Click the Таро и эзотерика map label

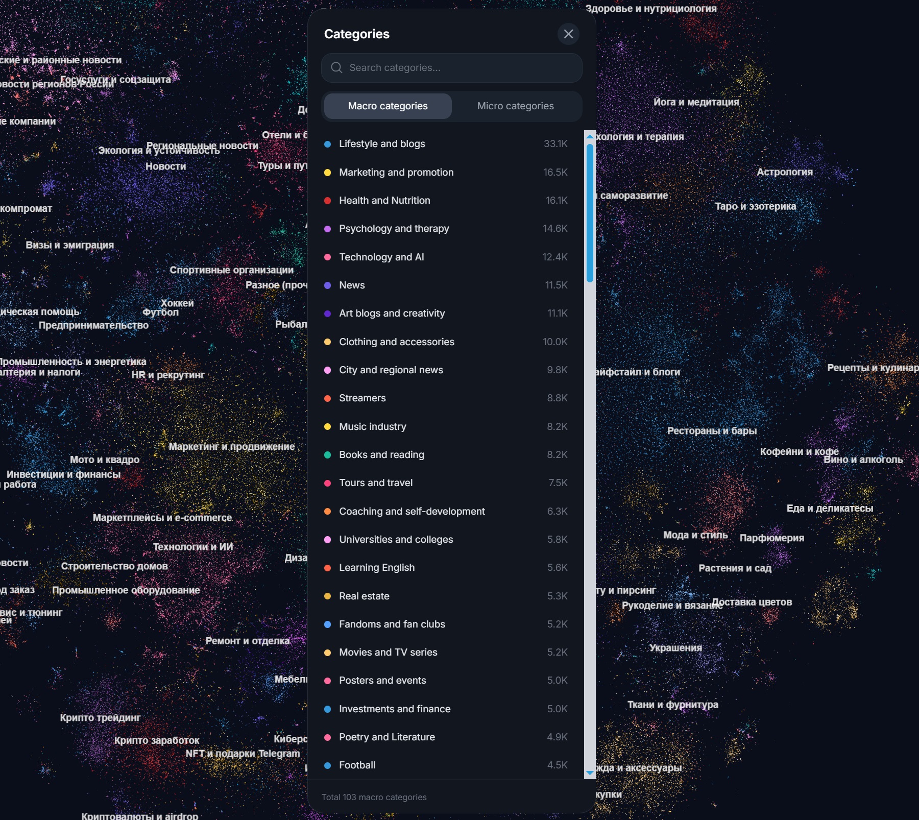(x=756, y=206)
